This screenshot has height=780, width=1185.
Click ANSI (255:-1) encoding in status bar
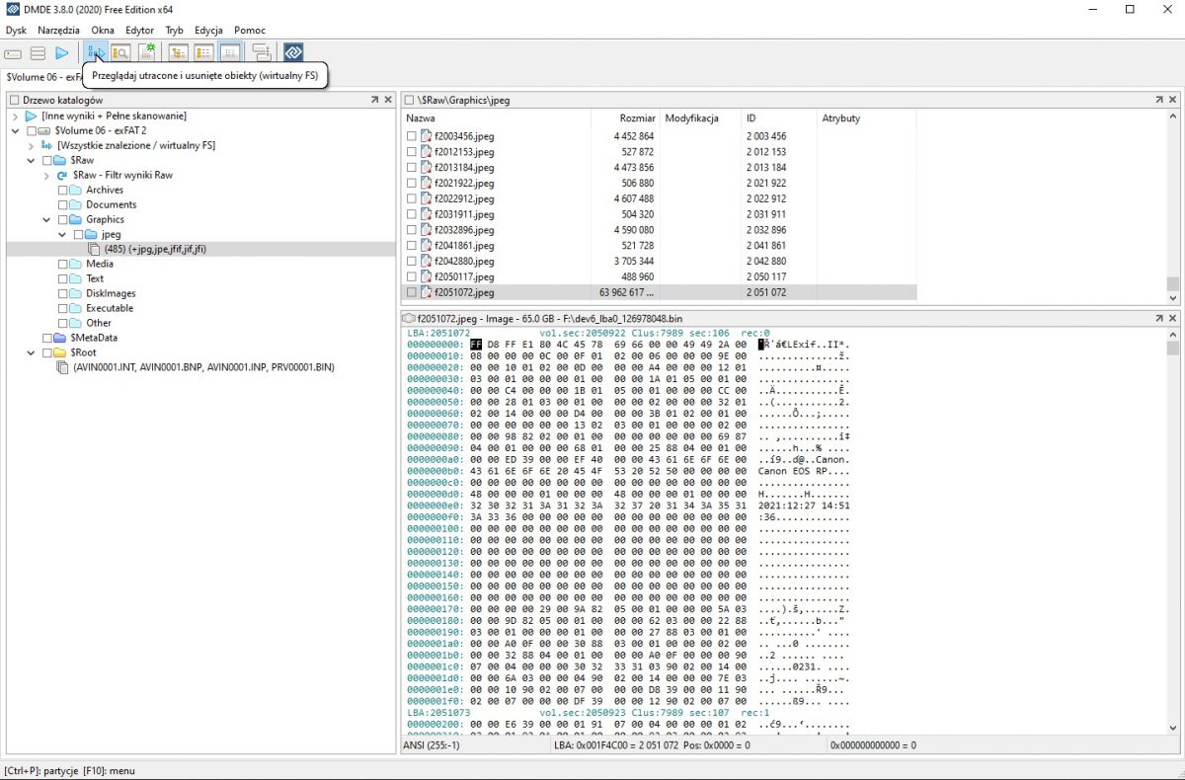click(x=434, y=745)
